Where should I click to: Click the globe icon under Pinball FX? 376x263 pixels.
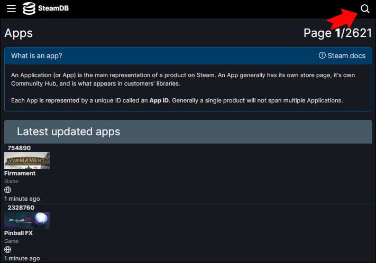pyautogui.click(x=8, y=250)
